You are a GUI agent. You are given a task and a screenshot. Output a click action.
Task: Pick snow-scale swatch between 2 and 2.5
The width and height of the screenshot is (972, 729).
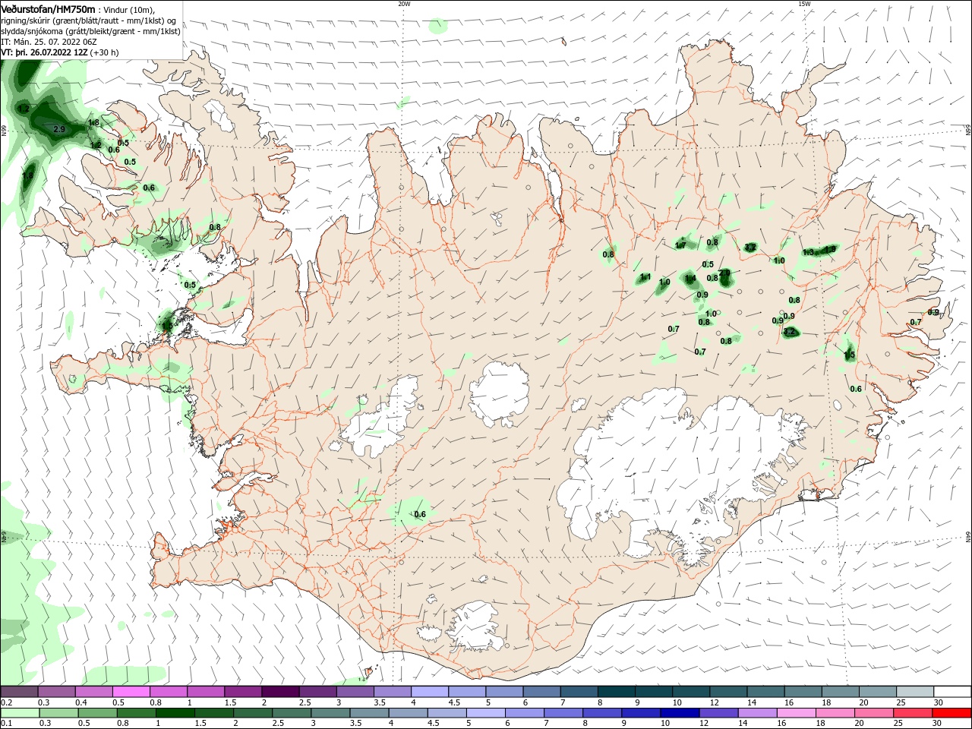click(x=280, y=692)
